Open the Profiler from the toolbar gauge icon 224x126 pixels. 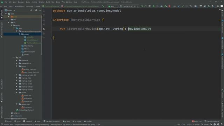161,6
